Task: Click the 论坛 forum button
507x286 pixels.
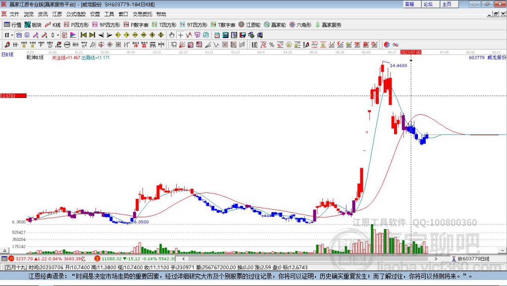Action: [x=430, y=4]
